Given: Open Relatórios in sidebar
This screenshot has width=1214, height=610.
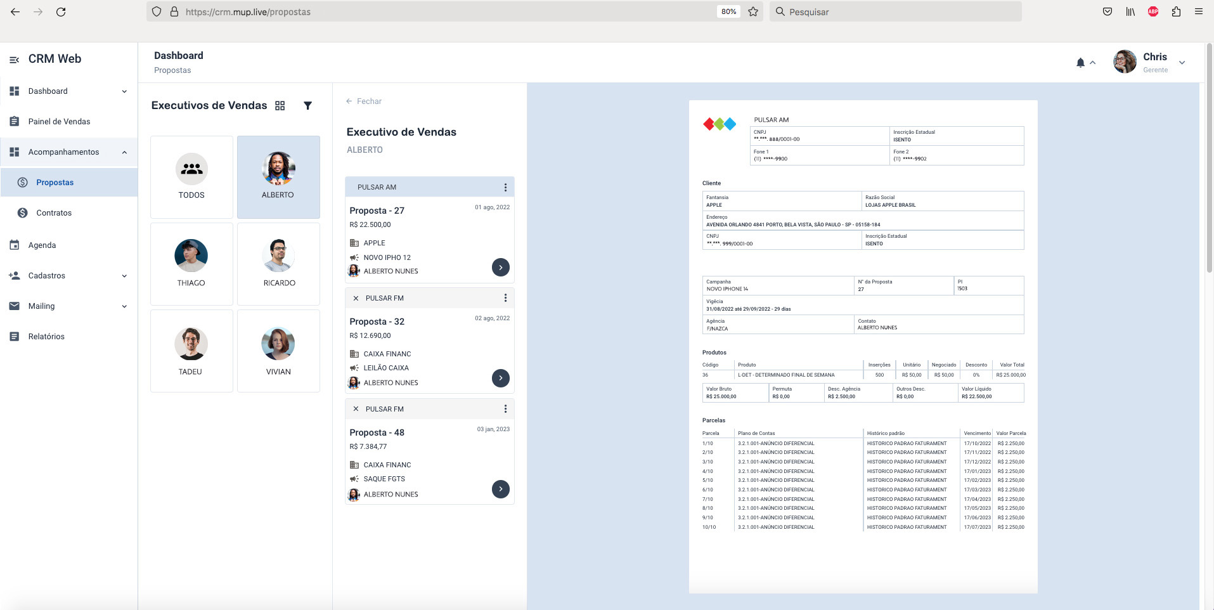Looking at the screenshot, I should pyautogui.click(x=46, y=337).
